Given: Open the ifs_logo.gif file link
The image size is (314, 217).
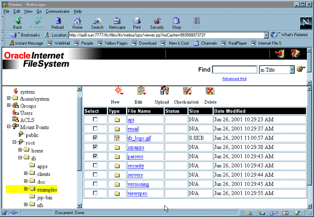Looking at the screenshot, I should 140,138.
